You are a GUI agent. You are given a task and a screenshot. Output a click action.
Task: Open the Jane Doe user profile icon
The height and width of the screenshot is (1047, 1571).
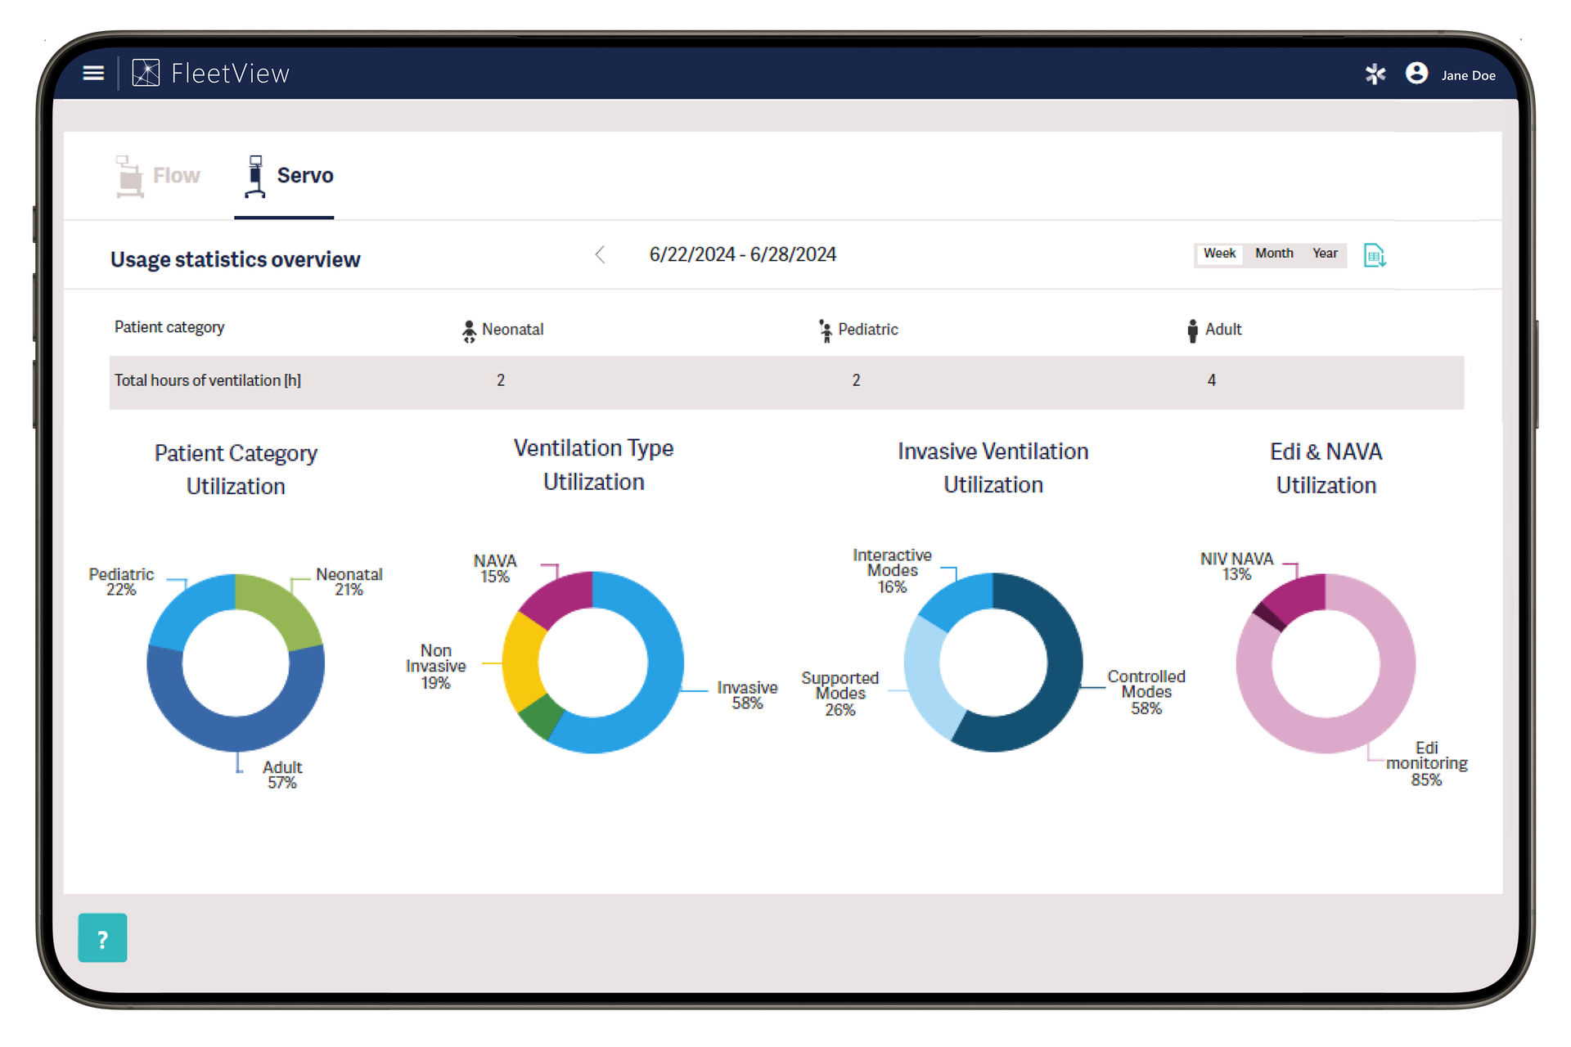pos(1416,74)
